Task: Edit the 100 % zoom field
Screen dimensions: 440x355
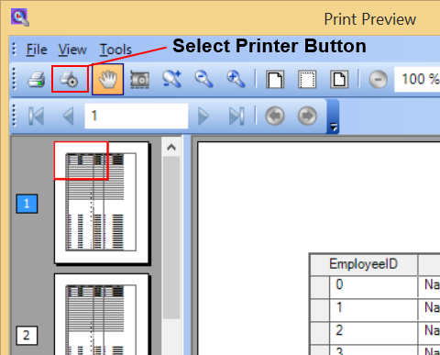Action: coord(417,79)
